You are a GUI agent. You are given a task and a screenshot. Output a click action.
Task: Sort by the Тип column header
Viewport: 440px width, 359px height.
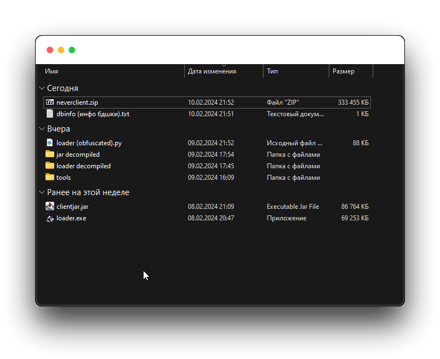click(x=272, y=71)
